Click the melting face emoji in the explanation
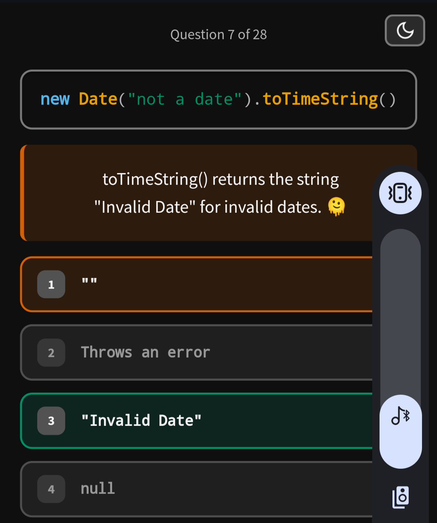Image resolution: width=437 pixels, height=523 pixels. point(337,207)
